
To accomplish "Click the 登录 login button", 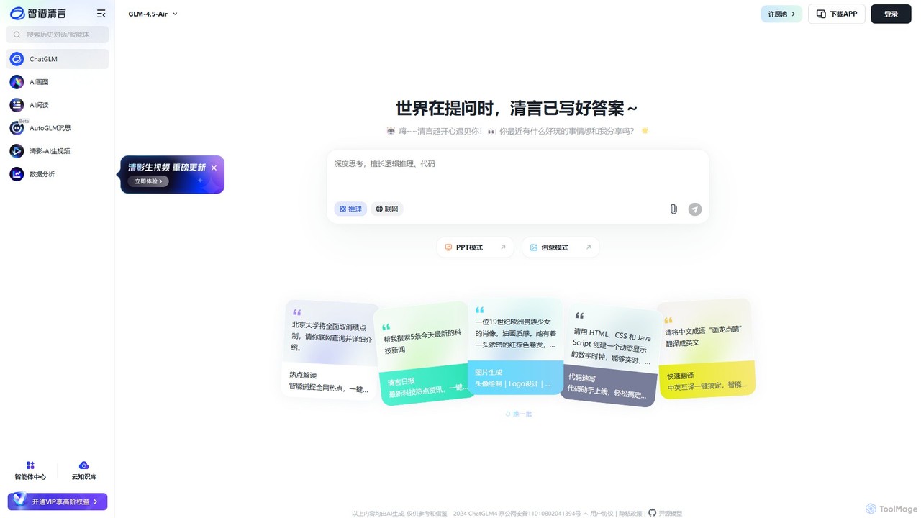I will 891,14.
